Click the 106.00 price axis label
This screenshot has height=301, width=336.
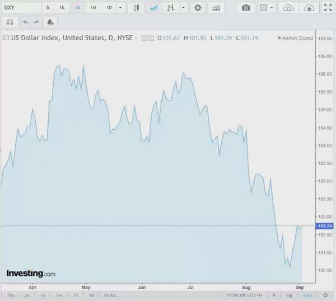pos(325,74)
